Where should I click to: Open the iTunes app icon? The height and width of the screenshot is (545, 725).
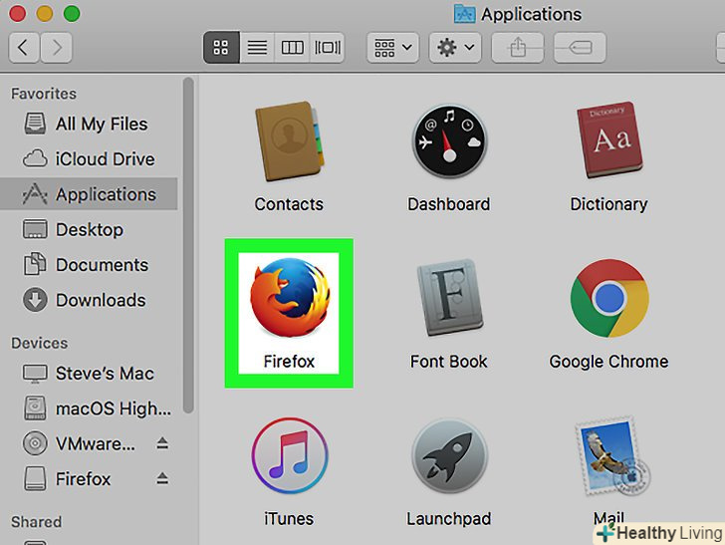[289, 460]
